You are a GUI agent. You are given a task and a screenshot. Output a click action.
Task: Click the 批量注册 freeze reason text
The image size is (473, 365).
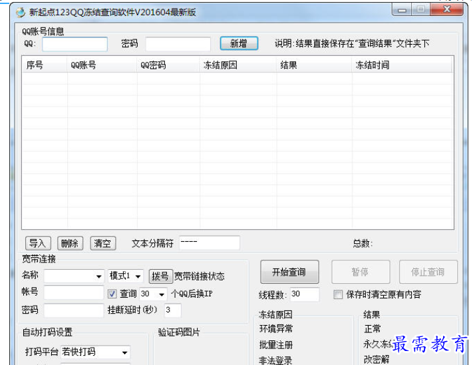(x=276, y=345)
